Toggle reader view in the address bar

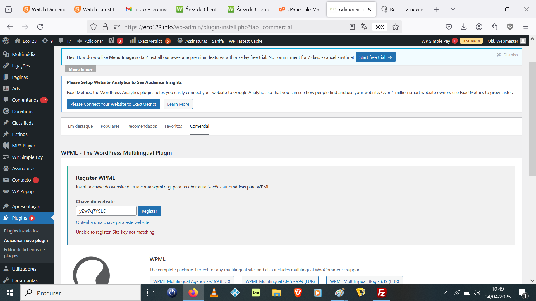(x=352, y=27)
